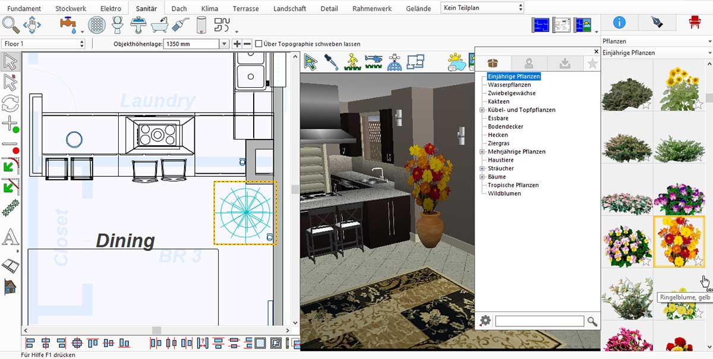Select the shower head tool
Viewport: 713px width, 359px height.
tap(179, 25)
